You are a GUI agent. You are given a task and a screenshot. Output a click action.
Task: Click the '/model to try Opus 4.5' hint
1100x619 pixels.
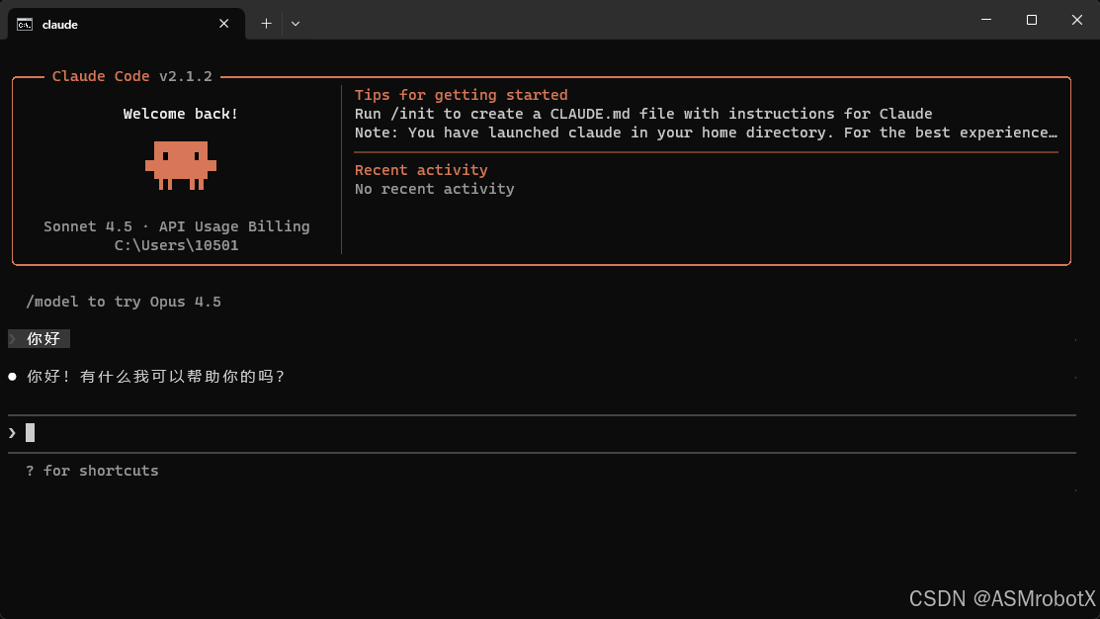(x=124, y=302)
